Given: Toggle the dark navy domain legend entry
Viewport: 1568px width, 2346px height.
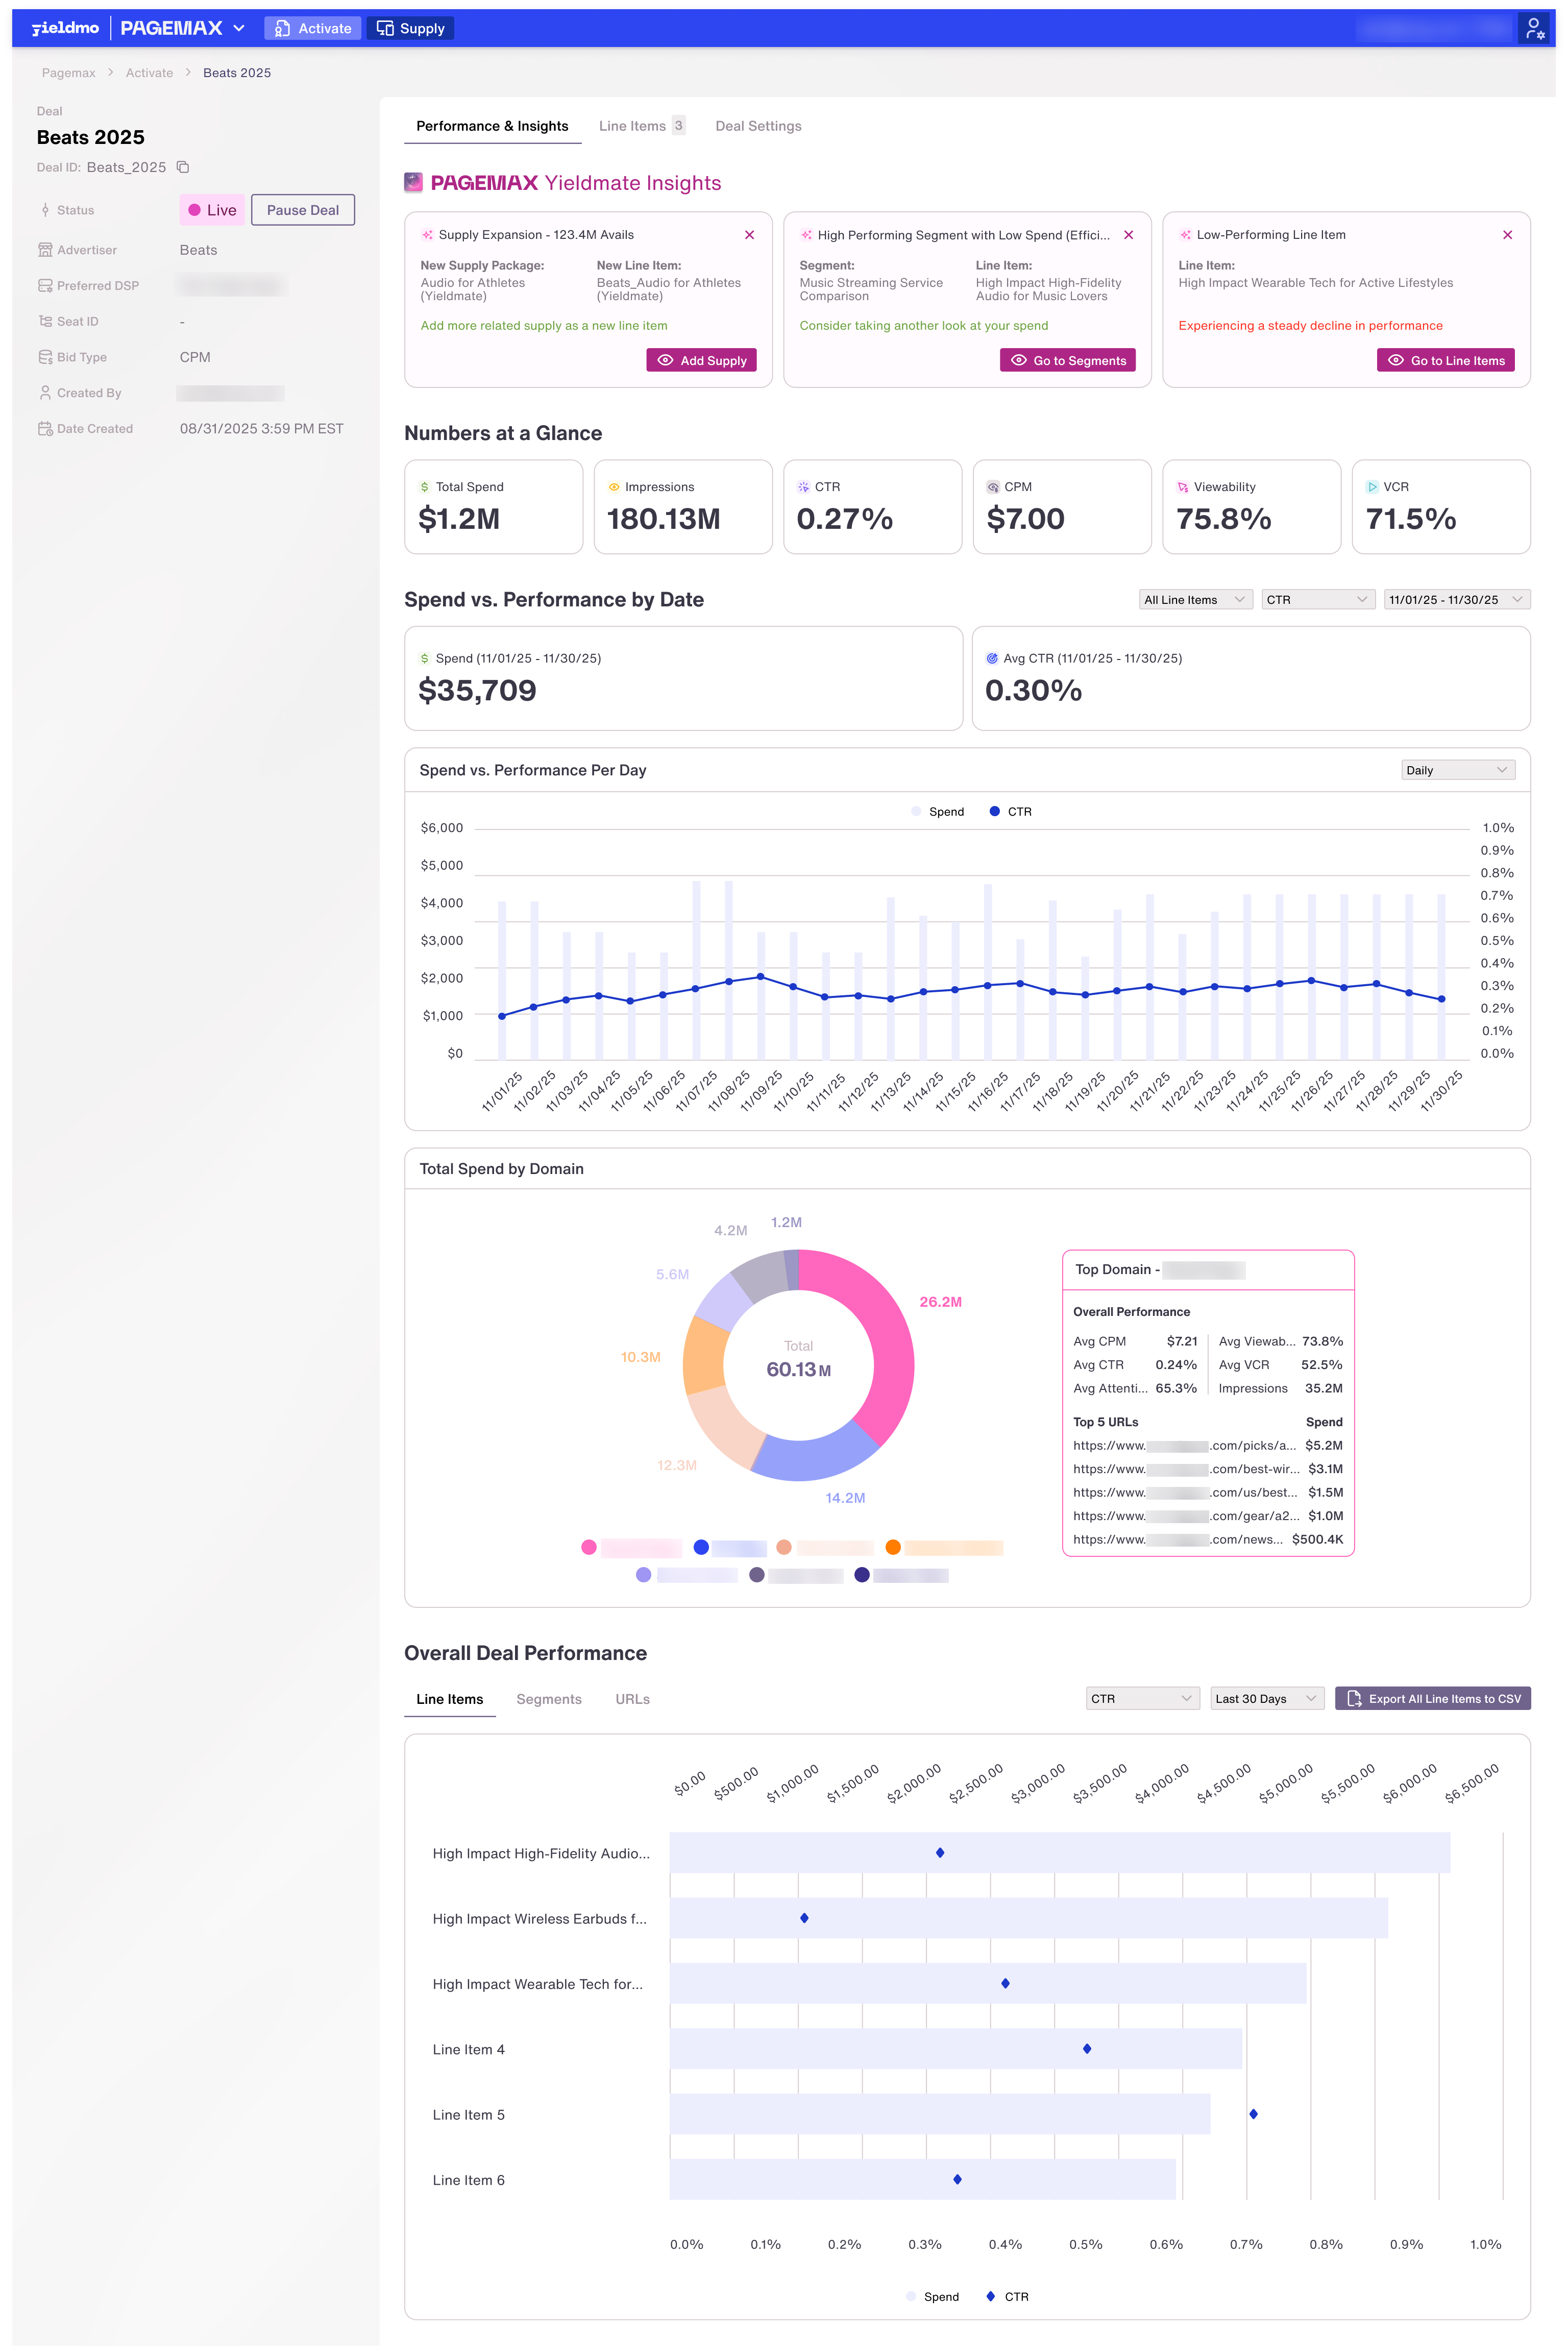Looking at the screenshot, I should [x=901, y=1575].
